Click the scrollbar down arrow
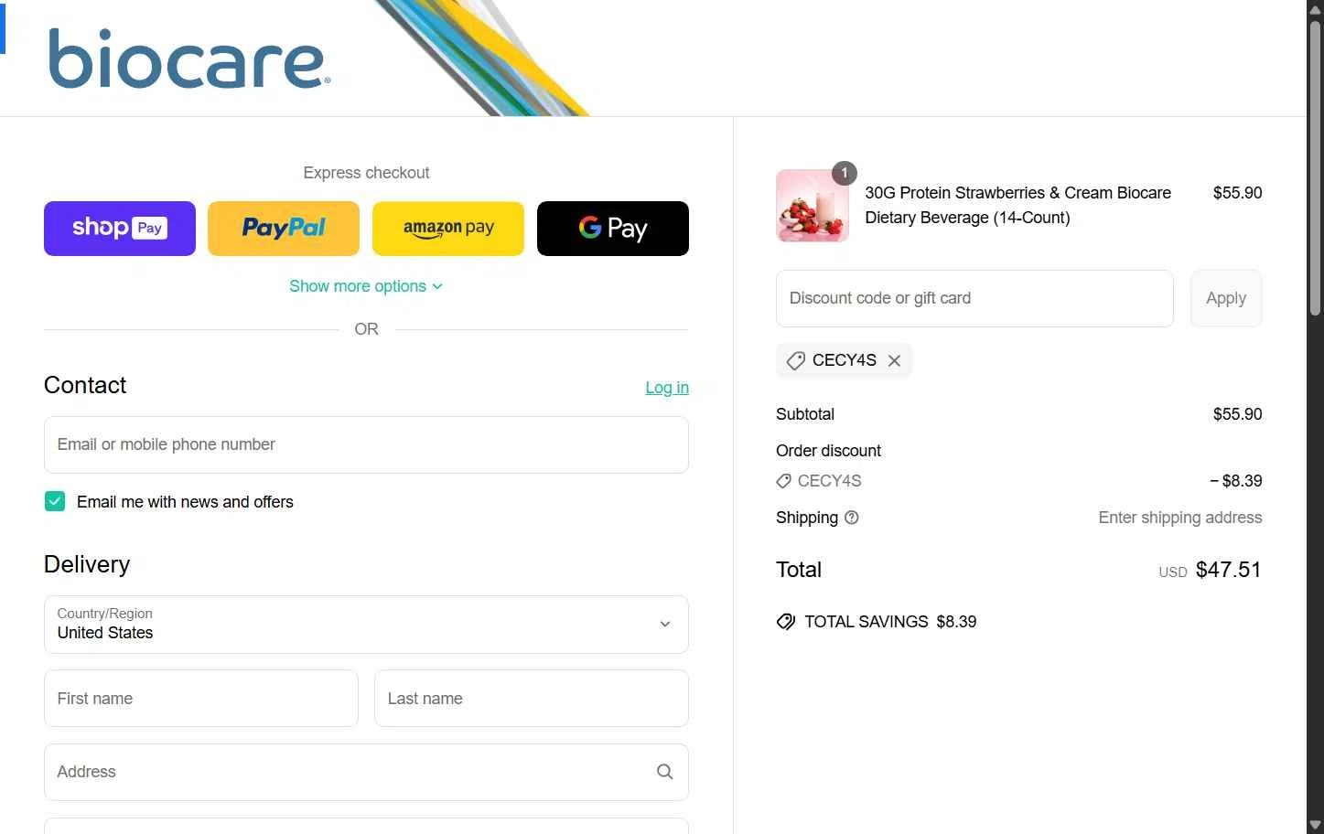This screenshot has width=1324, height=834. tap(1315, 826)
